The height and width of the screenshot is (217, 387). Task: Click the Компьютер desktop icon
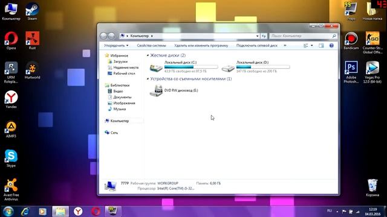[11, 11]
